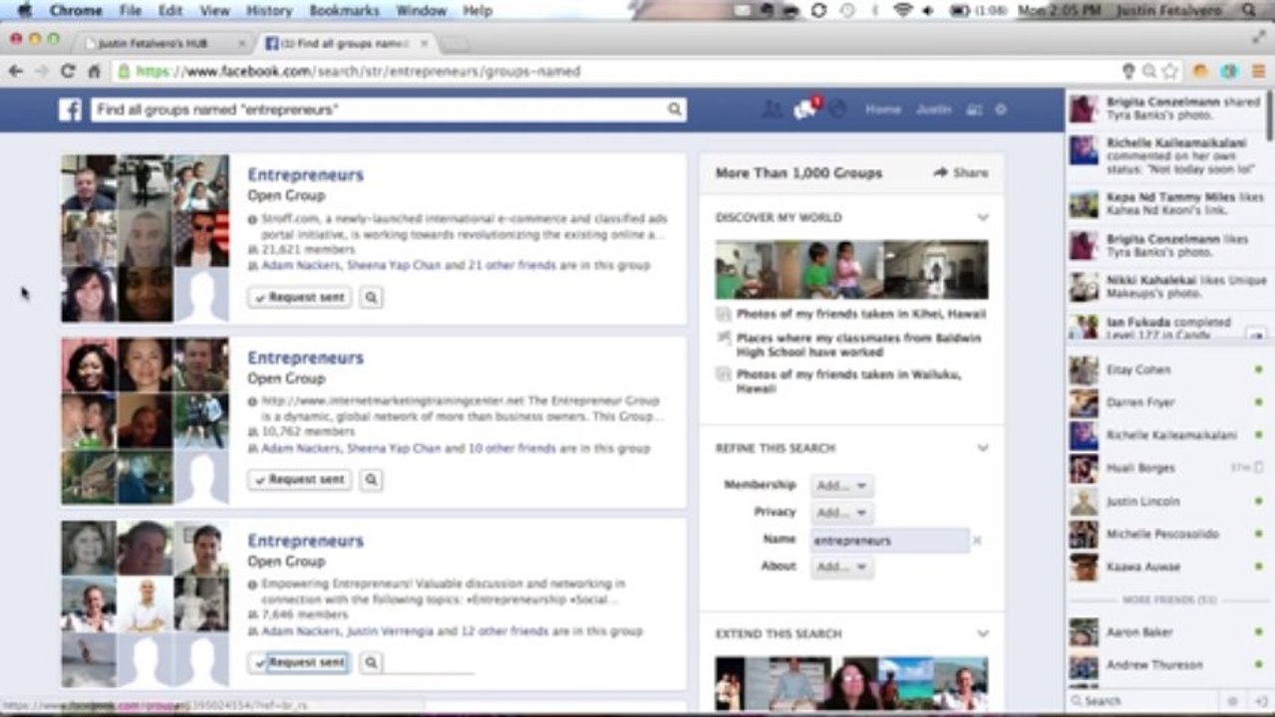1275x717 pixels.
Task: Clear the entrepreneurs name filter X
Action: tap(977, 541)
